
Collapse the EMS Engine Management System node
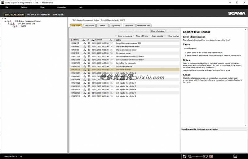[5, 21]
